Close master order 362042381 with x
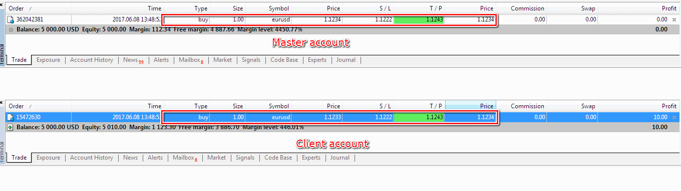Viewport: 681px width, 191px height. pyautogui.click(x=674, y=20)
